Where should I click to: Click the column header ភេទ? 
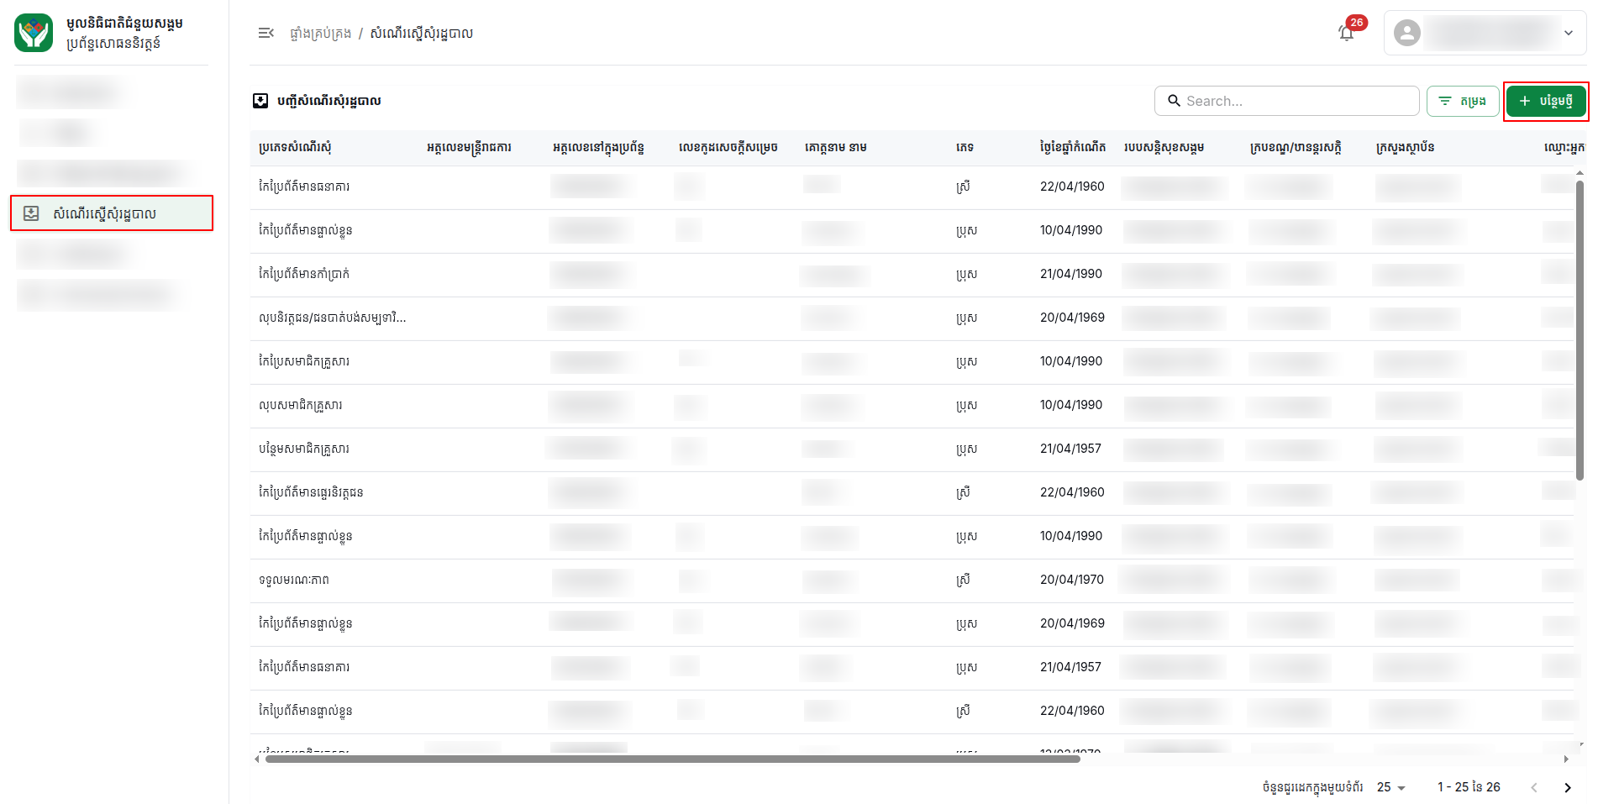965,147
